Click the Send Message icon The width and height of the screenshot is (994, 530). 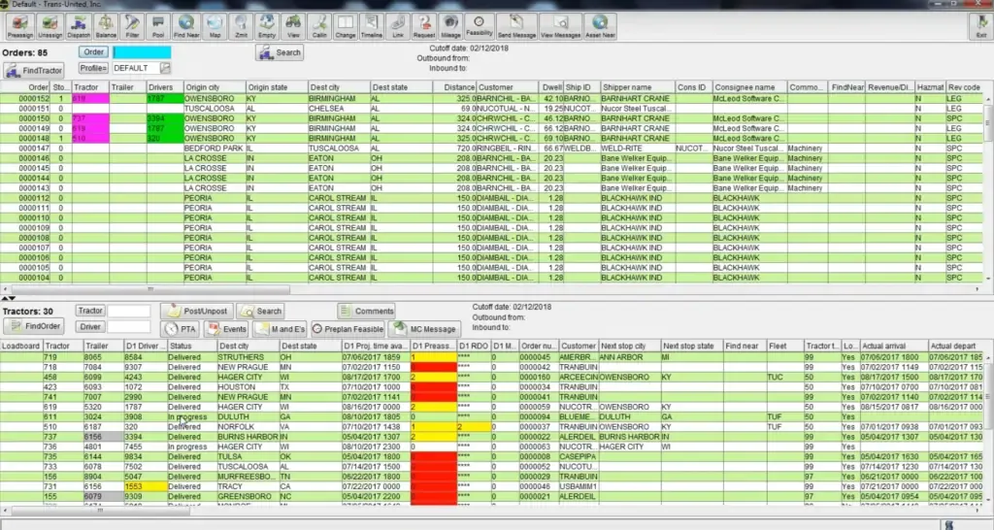coord(516,26)
